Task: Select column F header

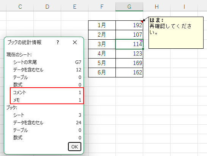Action: point(102,7)
